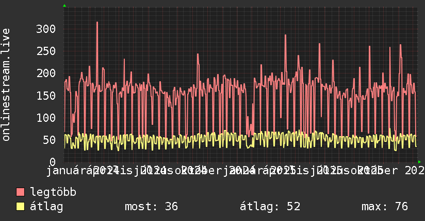Click the 100 y-axis label
Viewport: 425px width, 221px height.
pyautogui.click(x=46, y=118)
